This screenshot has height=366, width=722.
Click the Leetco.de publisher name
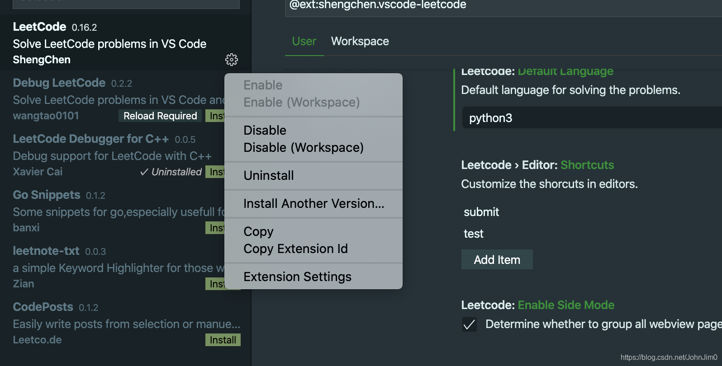coord(37,340)
